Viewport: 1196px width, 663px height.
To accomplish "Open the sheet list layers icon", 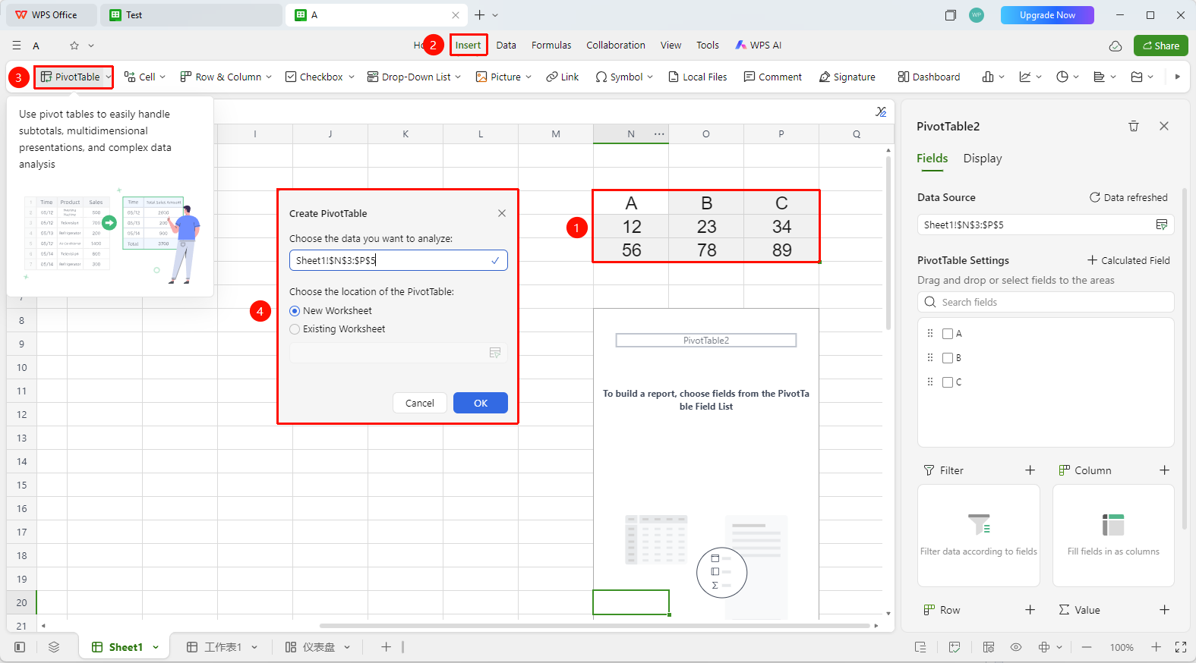I will [x=53, y=647].
